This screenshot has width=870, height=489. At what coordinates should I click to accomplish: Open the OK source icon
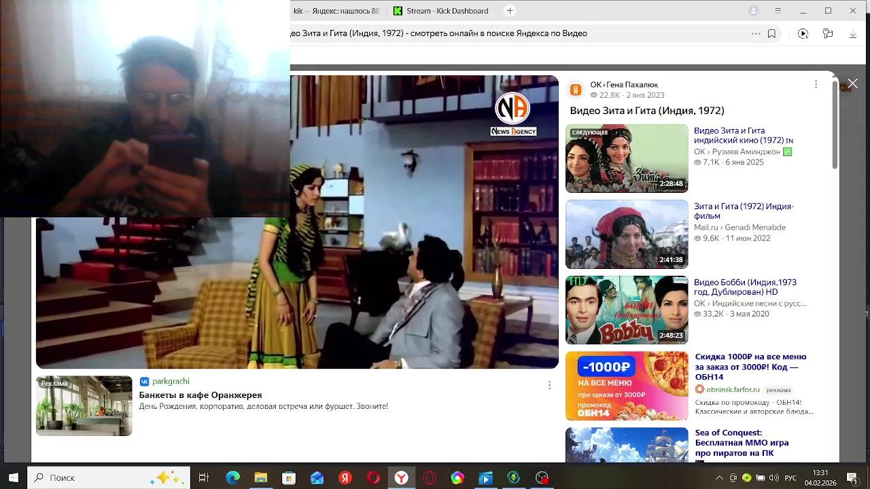(576, 90)
